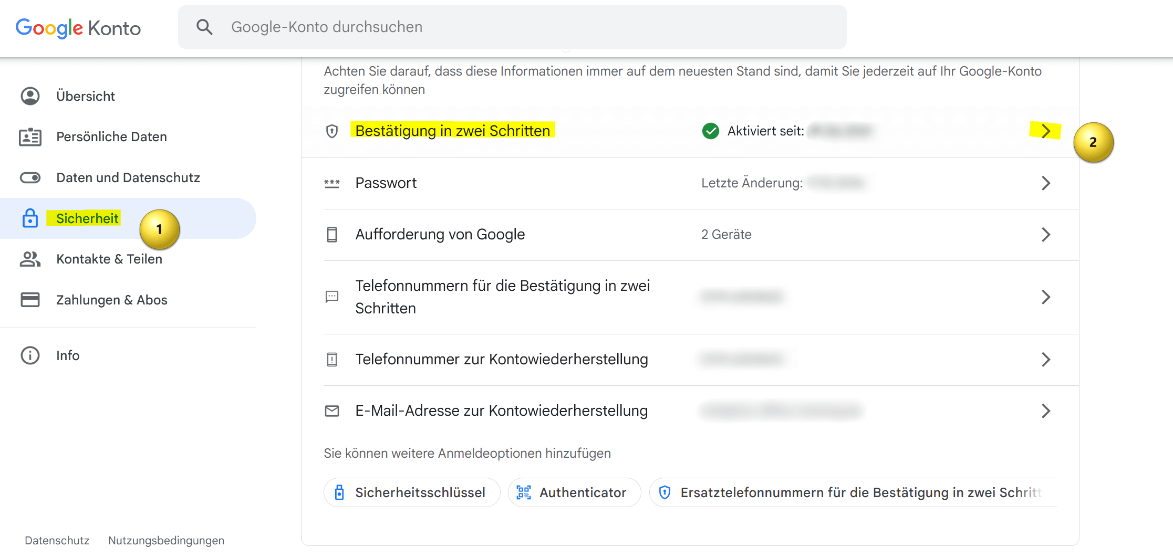Image resolution: width=1173 pixels, height=558 pixels.
Task: Open E-Mail-Adresse zur Kontowiederherstellung chevron
Action: coord(1046,410)
